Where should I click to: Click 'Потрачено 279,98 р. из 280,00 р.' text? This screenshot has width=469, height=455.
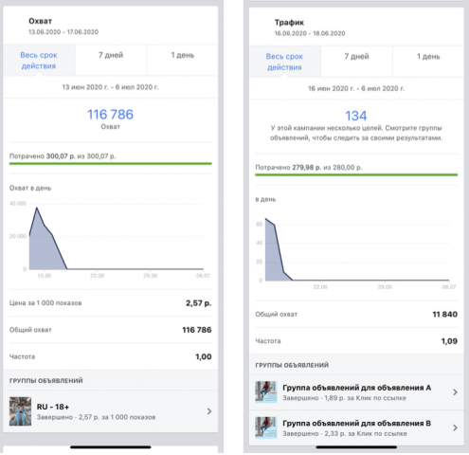309,167
